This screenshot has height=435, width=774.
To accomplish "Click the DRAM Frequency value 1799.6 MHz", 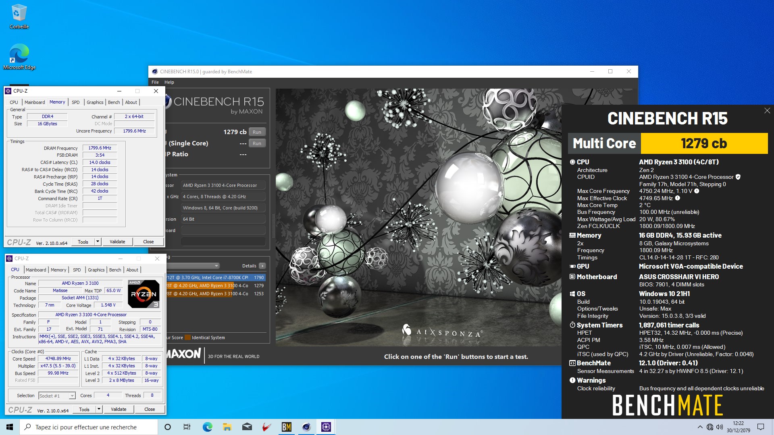I will 100,148.
